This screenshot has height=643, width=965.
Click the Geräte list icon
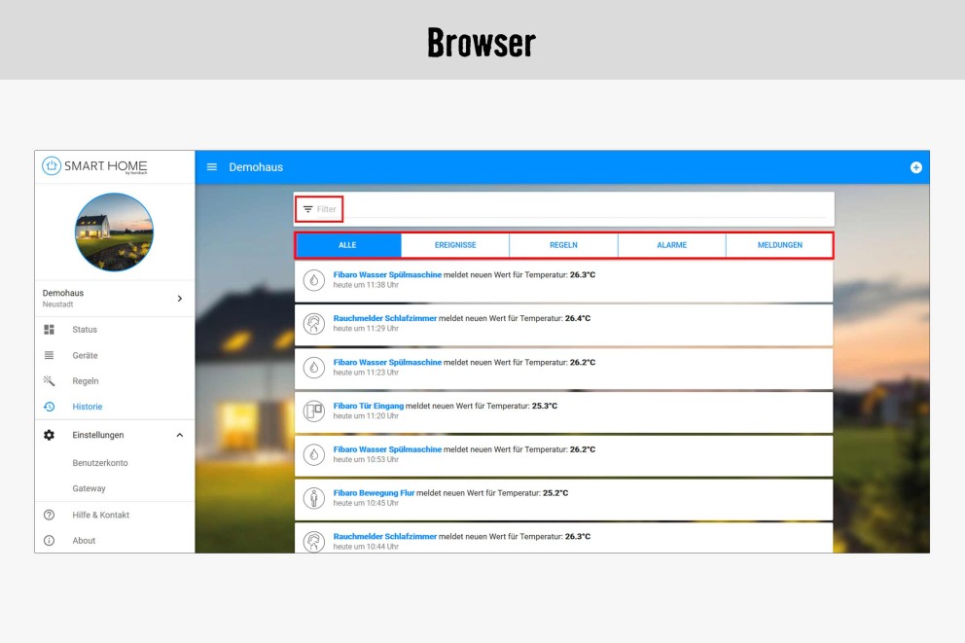click(50, 355)
